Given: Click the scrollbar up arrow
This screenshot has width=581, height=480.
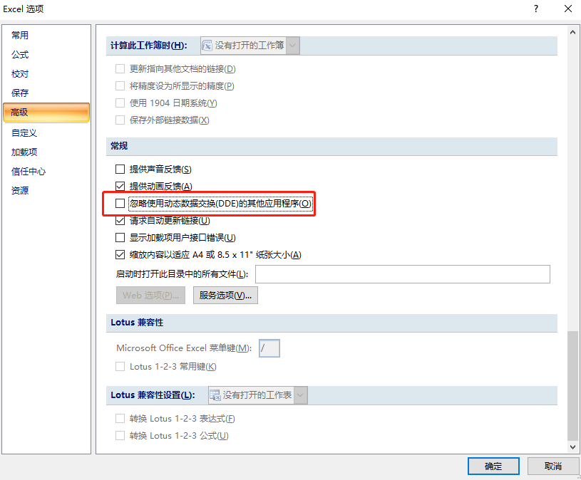Looking at the screenshot, I should pyautogui.click(x=573, y=32).
